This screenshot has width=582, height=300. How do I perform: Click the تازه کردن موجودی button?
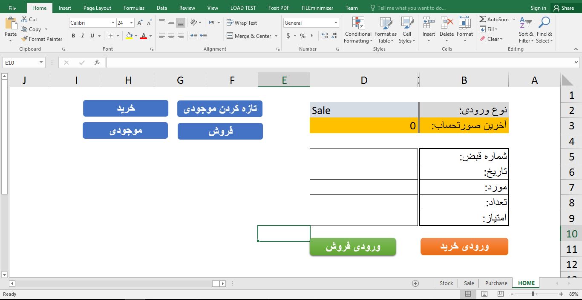220,109
